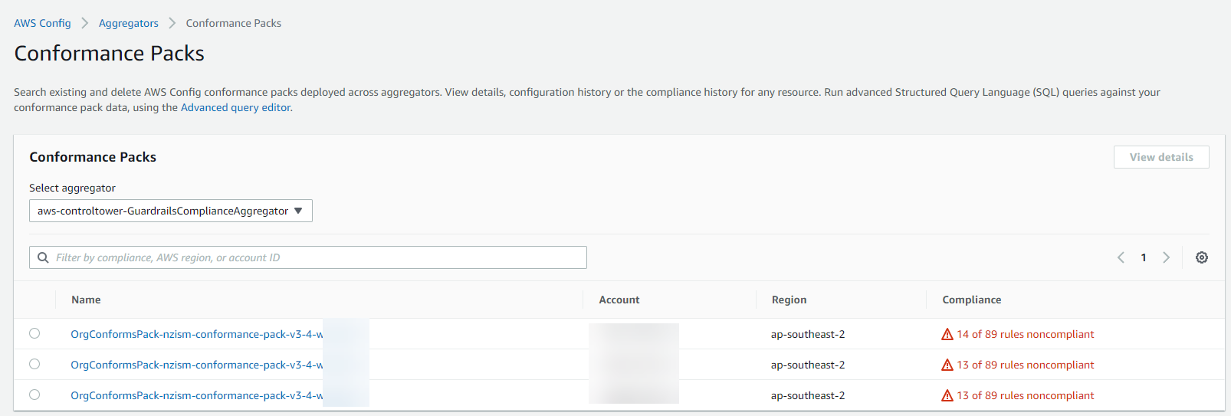1231x416 pixels.
Task: Click the search magnifier icon in filter box
Action: click(x=43, y=257)
